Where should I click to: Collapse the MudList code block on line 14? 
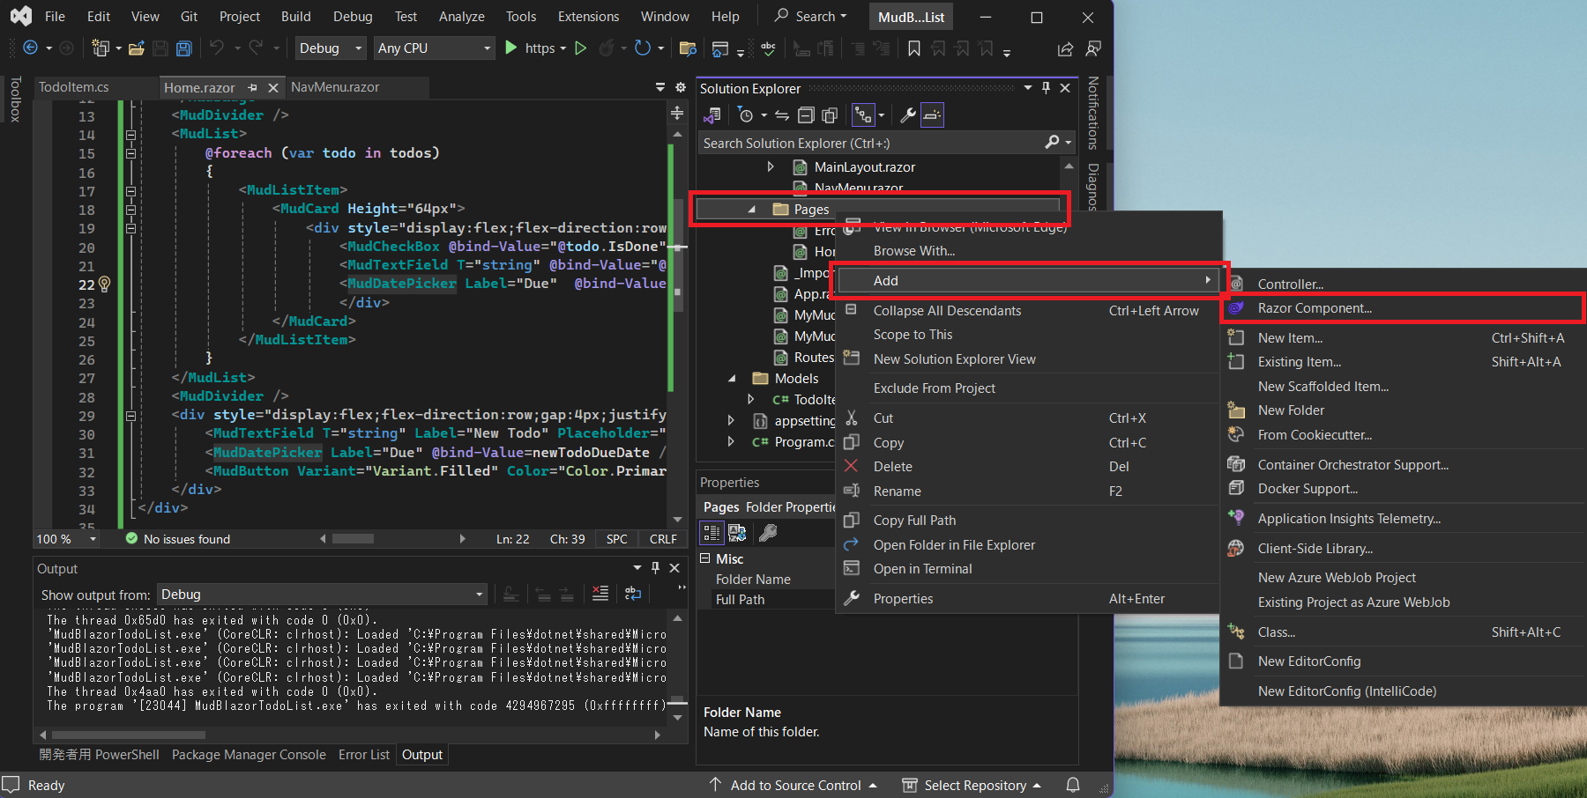[130, 135]
